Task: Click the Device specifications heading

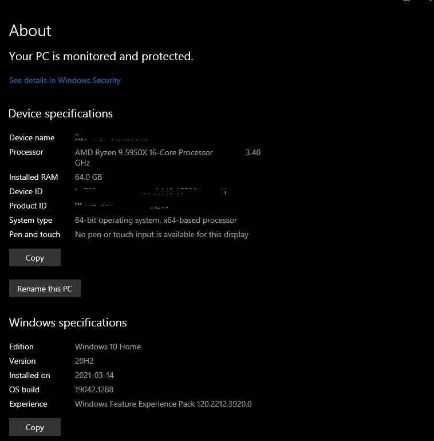Action: 61,113
